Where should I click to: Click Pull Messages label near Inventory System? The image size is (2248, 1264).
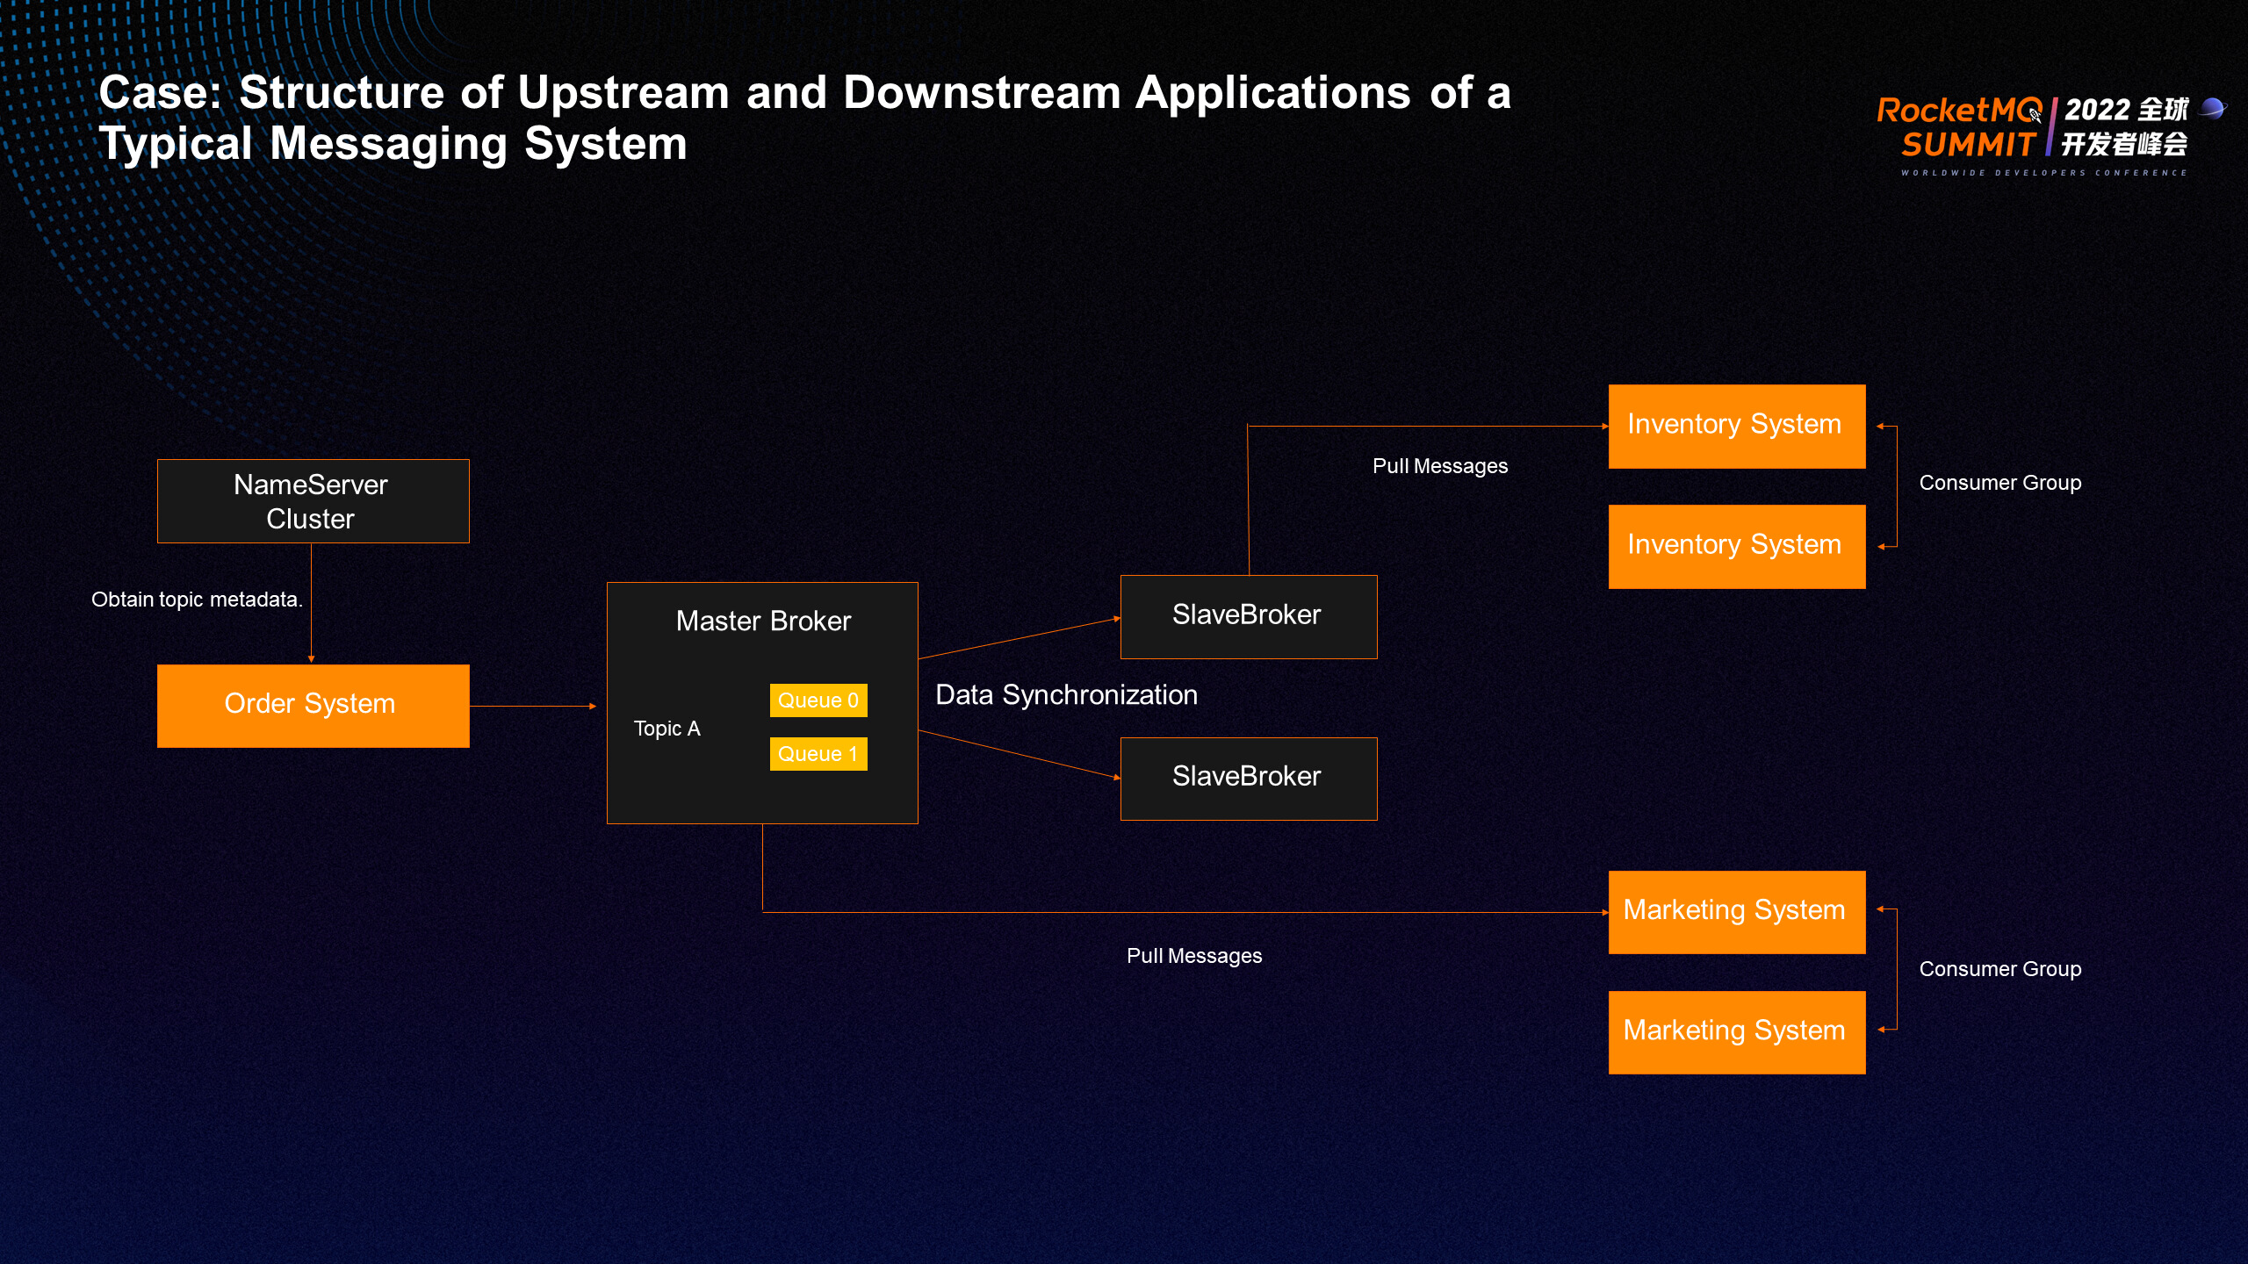[1440, 466]
